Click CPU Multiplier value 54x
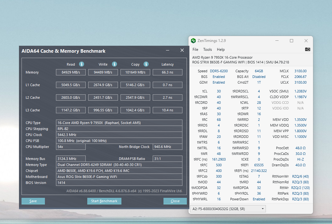This screenshot has width=332, height=224. click(x=71, y=147)
